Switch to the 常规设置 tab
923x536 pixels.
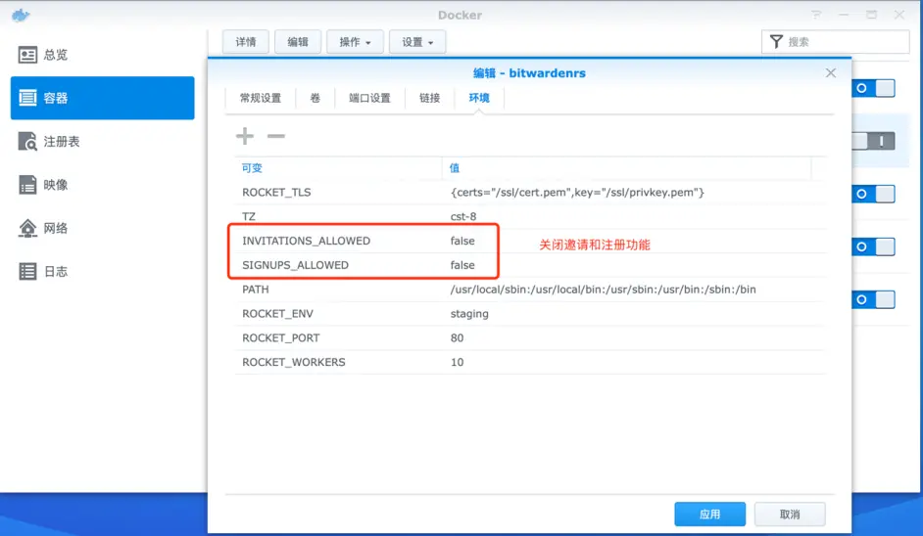click(261, 98)
